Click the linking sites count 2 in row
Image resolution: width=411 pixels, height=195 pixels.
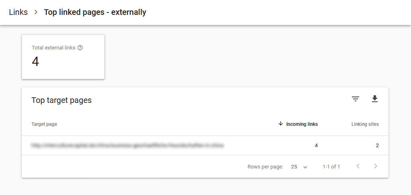click(377, 146)
